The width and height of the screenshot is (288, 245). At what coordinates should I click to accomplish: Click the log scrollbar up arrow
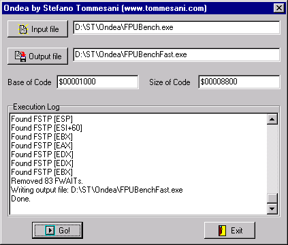272,119
